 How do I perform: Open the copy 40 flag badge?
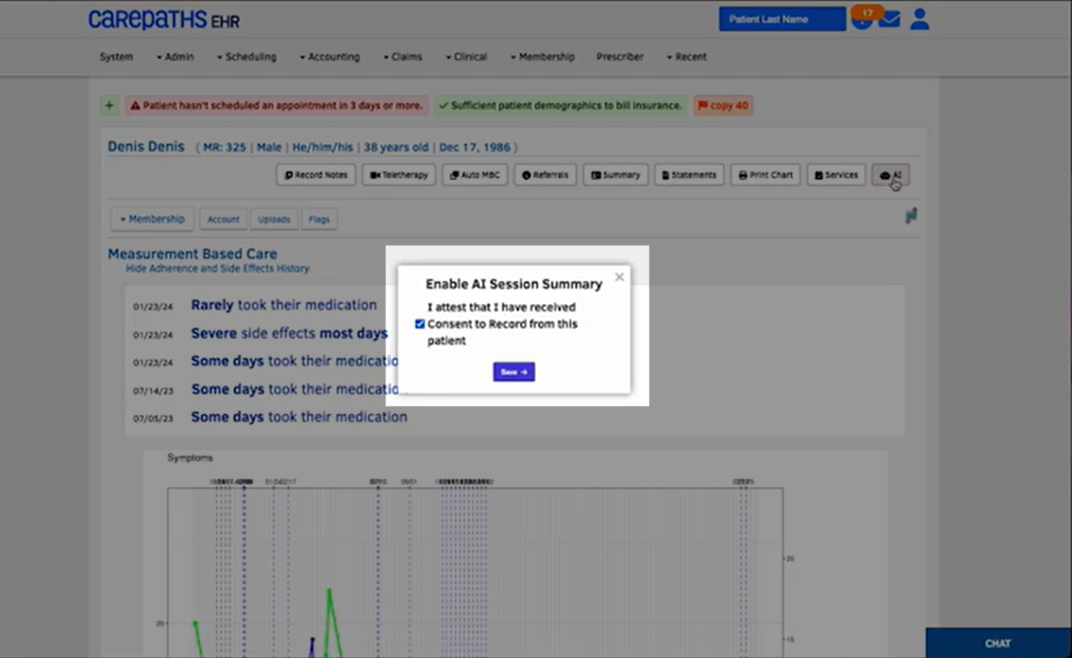point(723,105)
